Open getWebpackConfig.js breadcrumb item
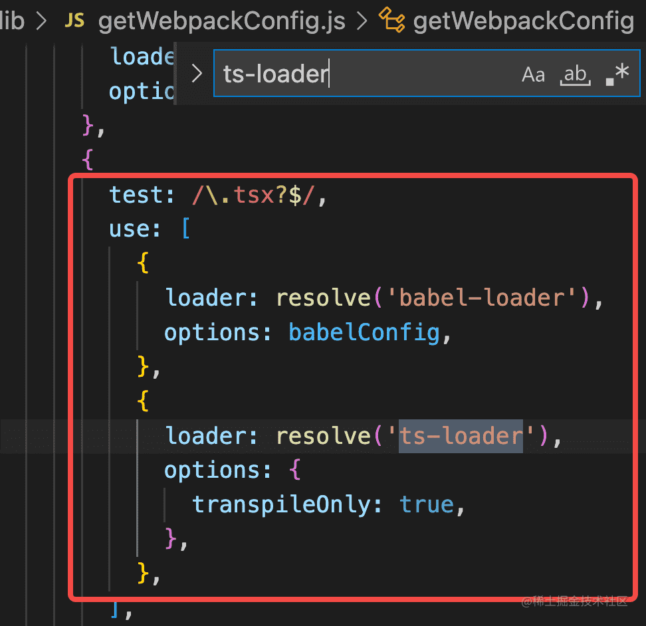This screenshot has height=626, width=646. tap(222, 21)
